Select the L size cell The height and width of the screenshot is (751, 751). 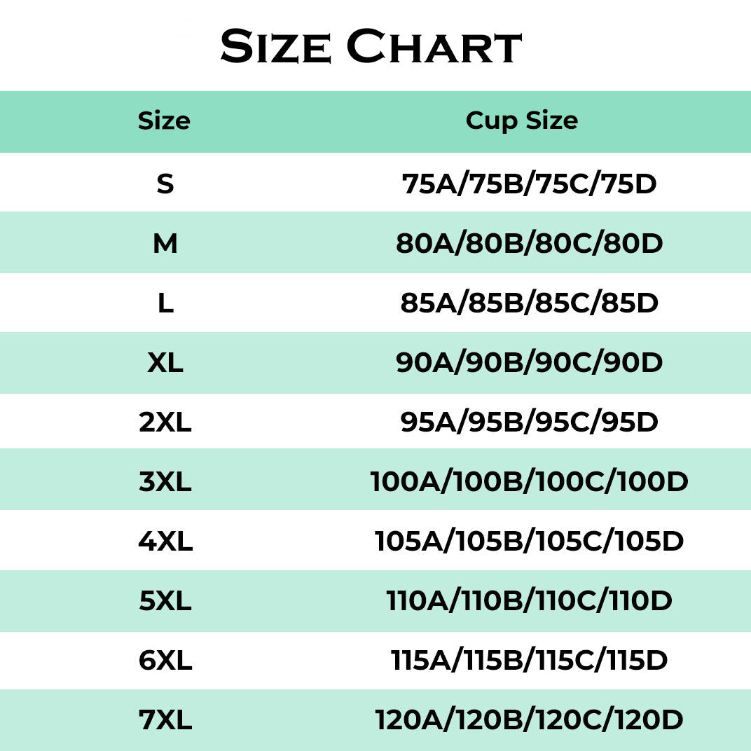point(165,303)
